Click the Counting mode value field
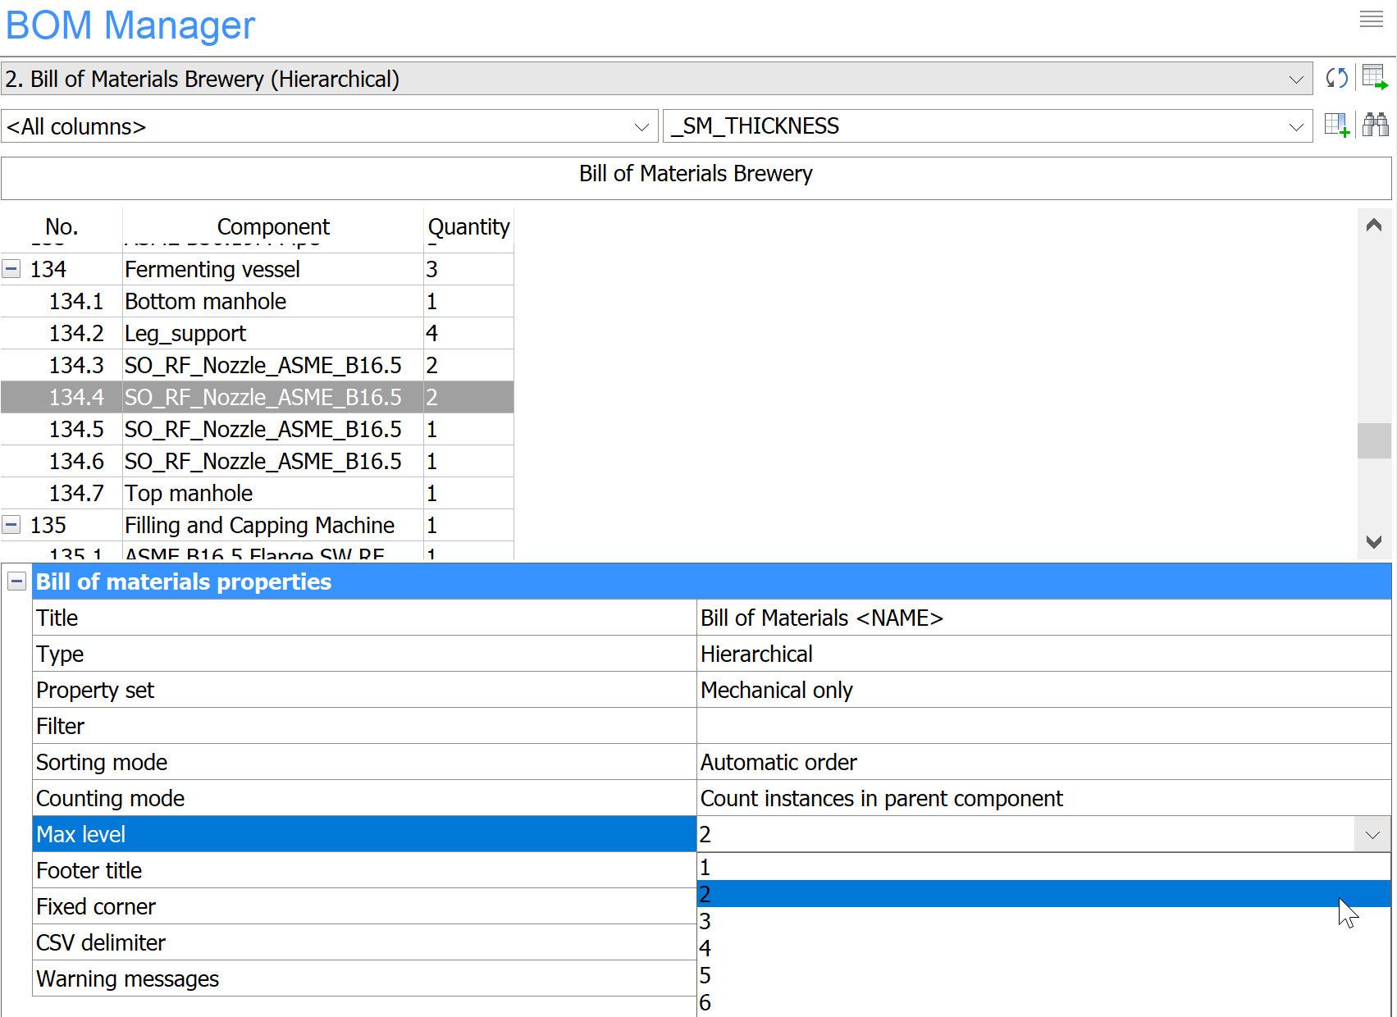The height and width of the screenshot is (1017, 1397). [1042, 798]
